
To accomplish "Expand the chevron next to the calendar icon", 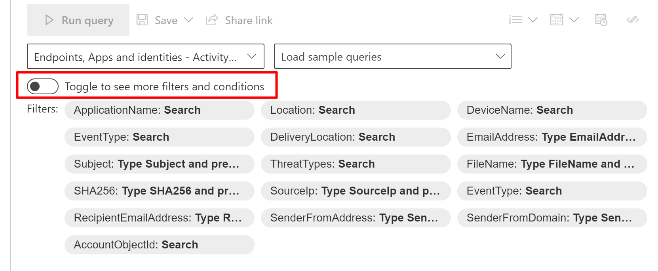I will click(574, 20).
